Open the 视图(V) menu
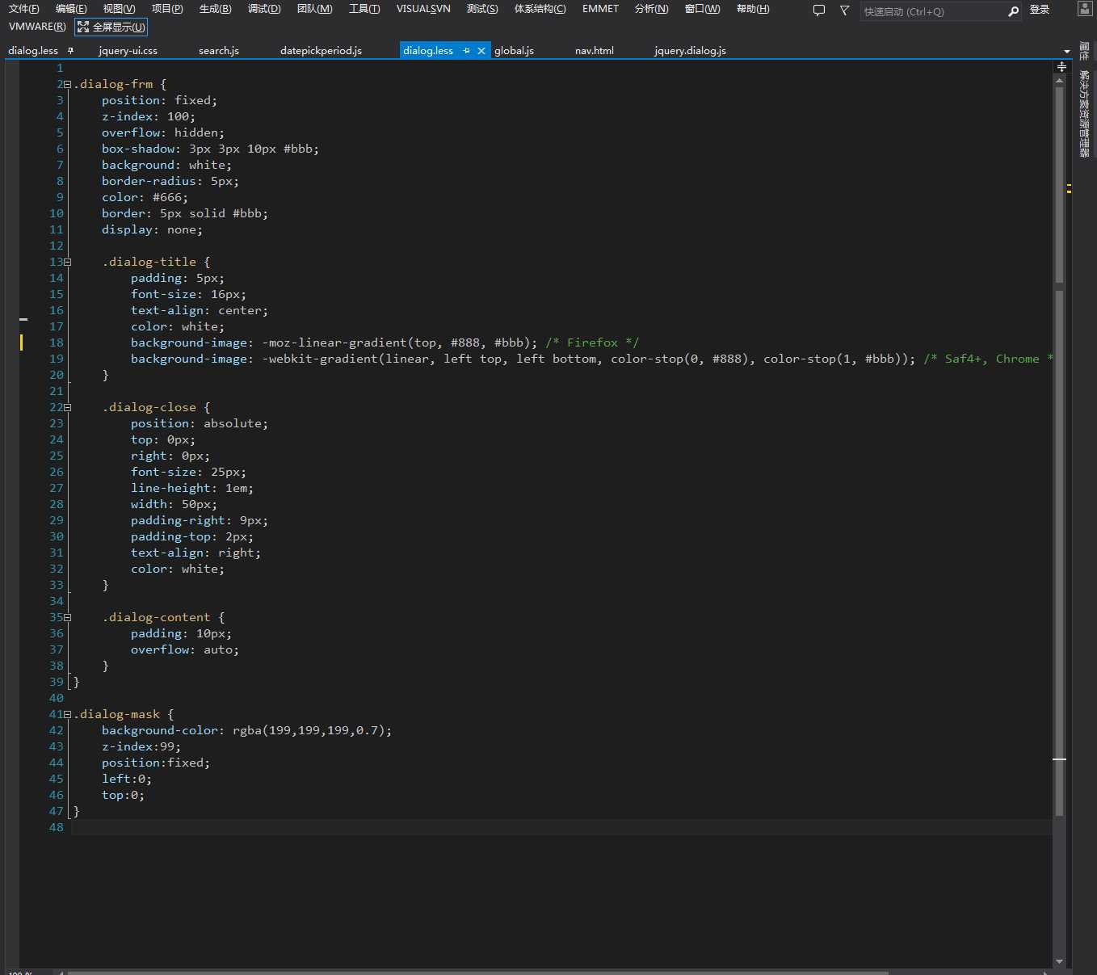The width and height of the screenshot is (1097, 975). coord(119,9)
